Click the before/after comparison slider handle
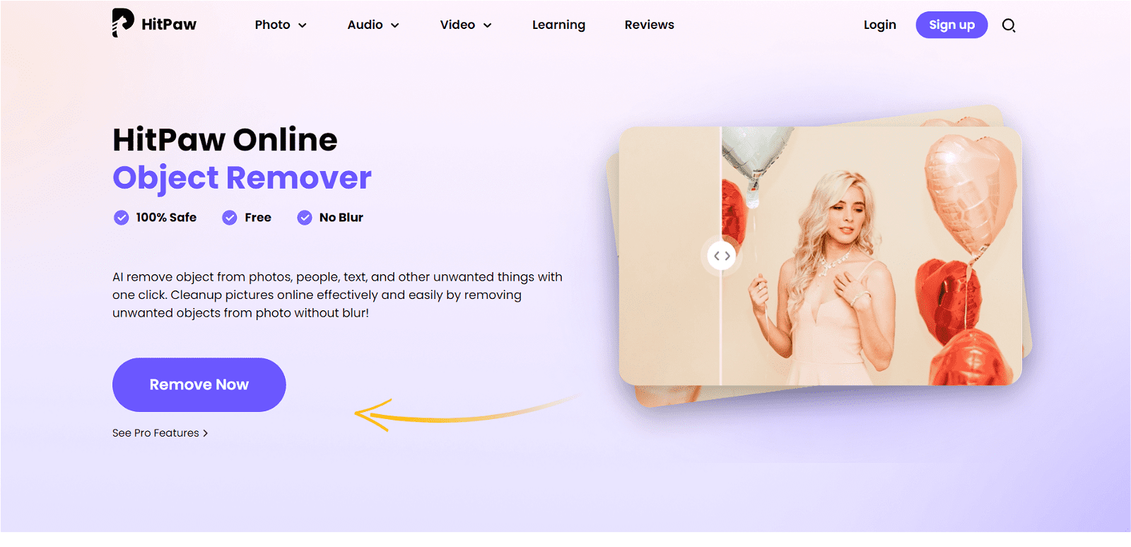 (x=721, y=256)
